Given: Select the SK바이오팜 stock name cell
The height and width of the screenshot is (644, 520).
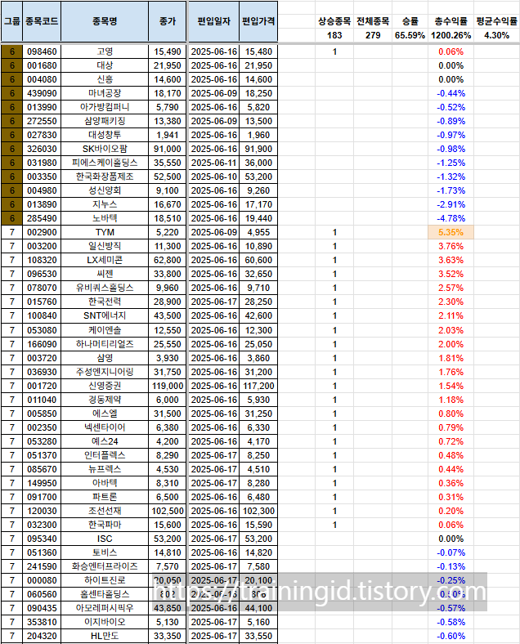Looking at the screenshot, I should pos(105,149).
